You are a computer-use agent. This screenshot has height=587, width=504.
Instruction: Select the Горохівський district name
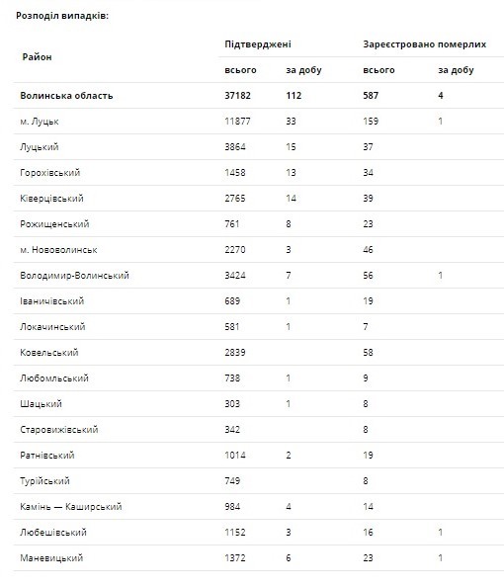coord(50,173)
